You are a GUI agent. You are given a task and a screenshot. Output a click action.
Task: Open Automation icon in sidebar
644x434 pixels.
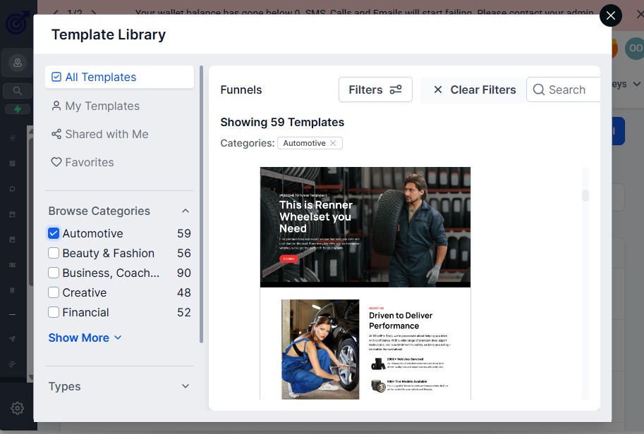tap(12, 364)
